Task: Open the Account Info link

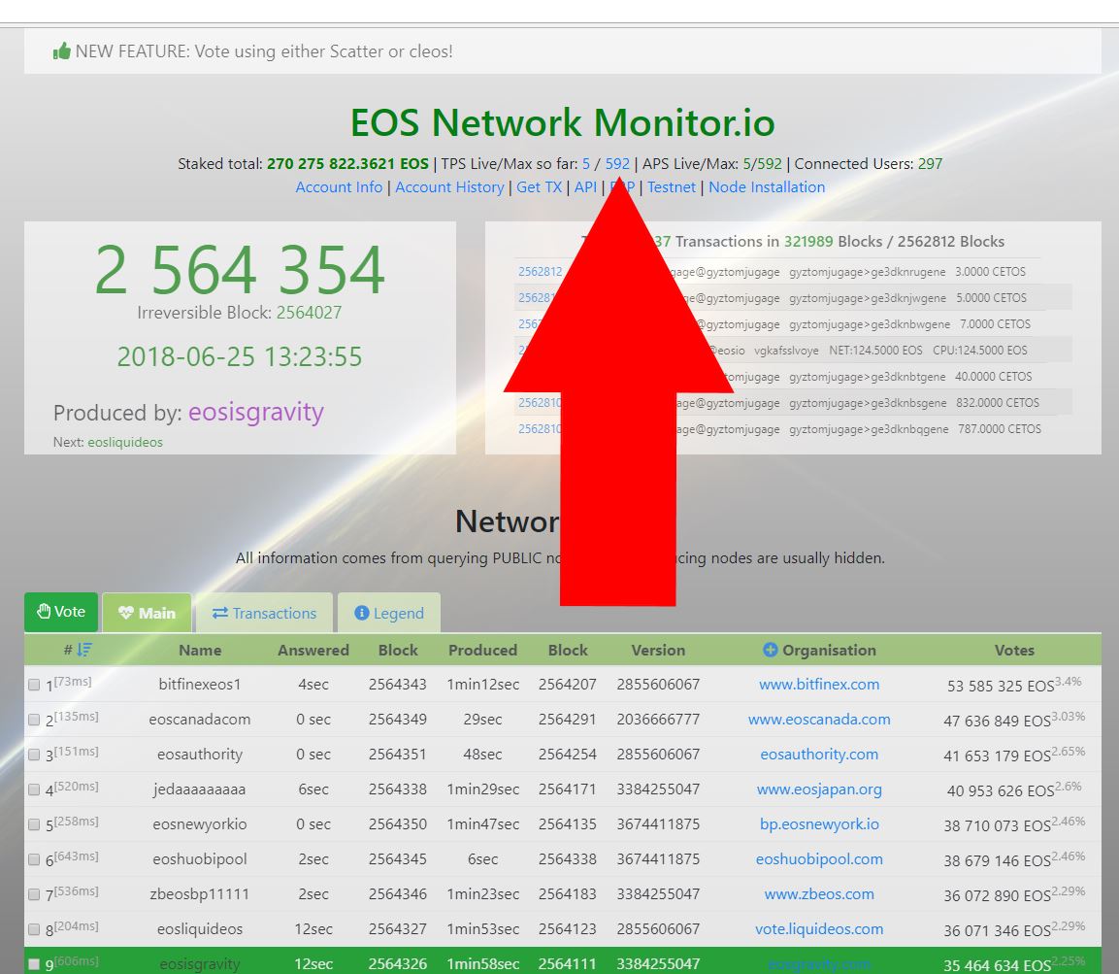Action: point(339,187)
